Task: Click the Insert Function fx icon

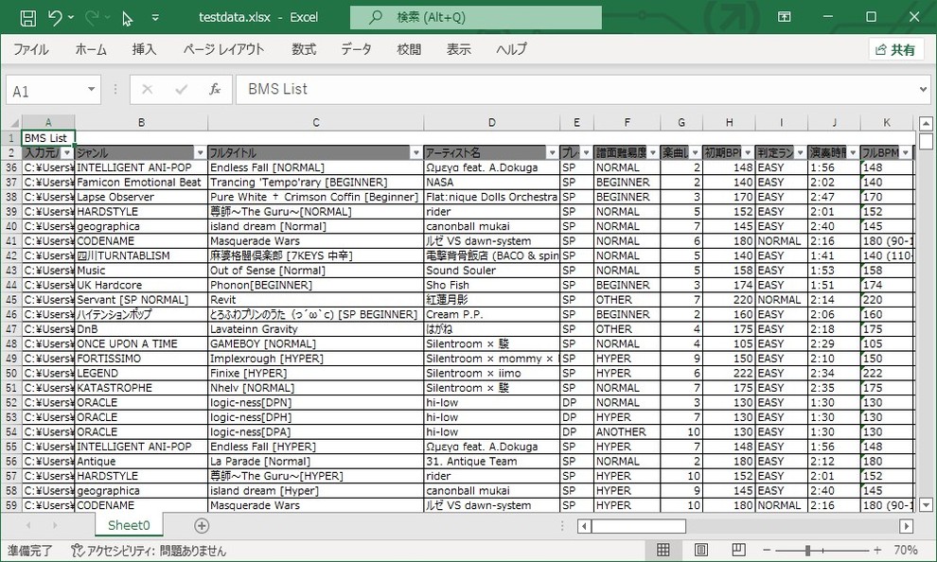Action: pyautogui.click(x=215, y=90)
